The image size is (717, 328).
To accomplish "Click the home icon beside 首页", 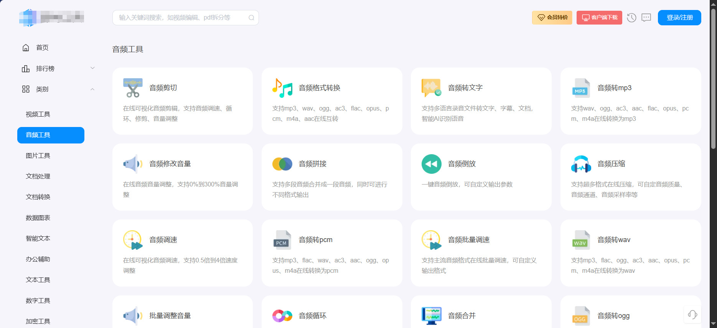I will tap(26, 48).
